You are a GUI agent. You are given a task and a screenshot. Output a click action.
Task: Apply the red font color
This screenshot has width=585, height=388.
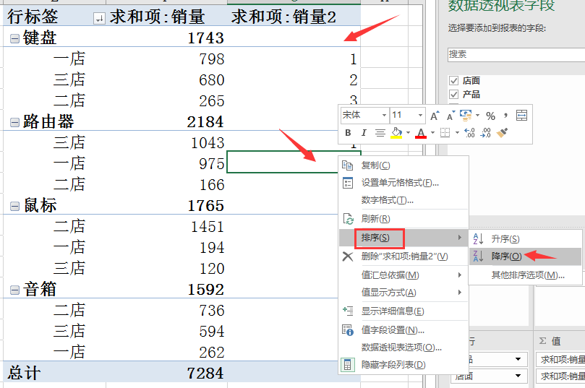coord(421,133)
